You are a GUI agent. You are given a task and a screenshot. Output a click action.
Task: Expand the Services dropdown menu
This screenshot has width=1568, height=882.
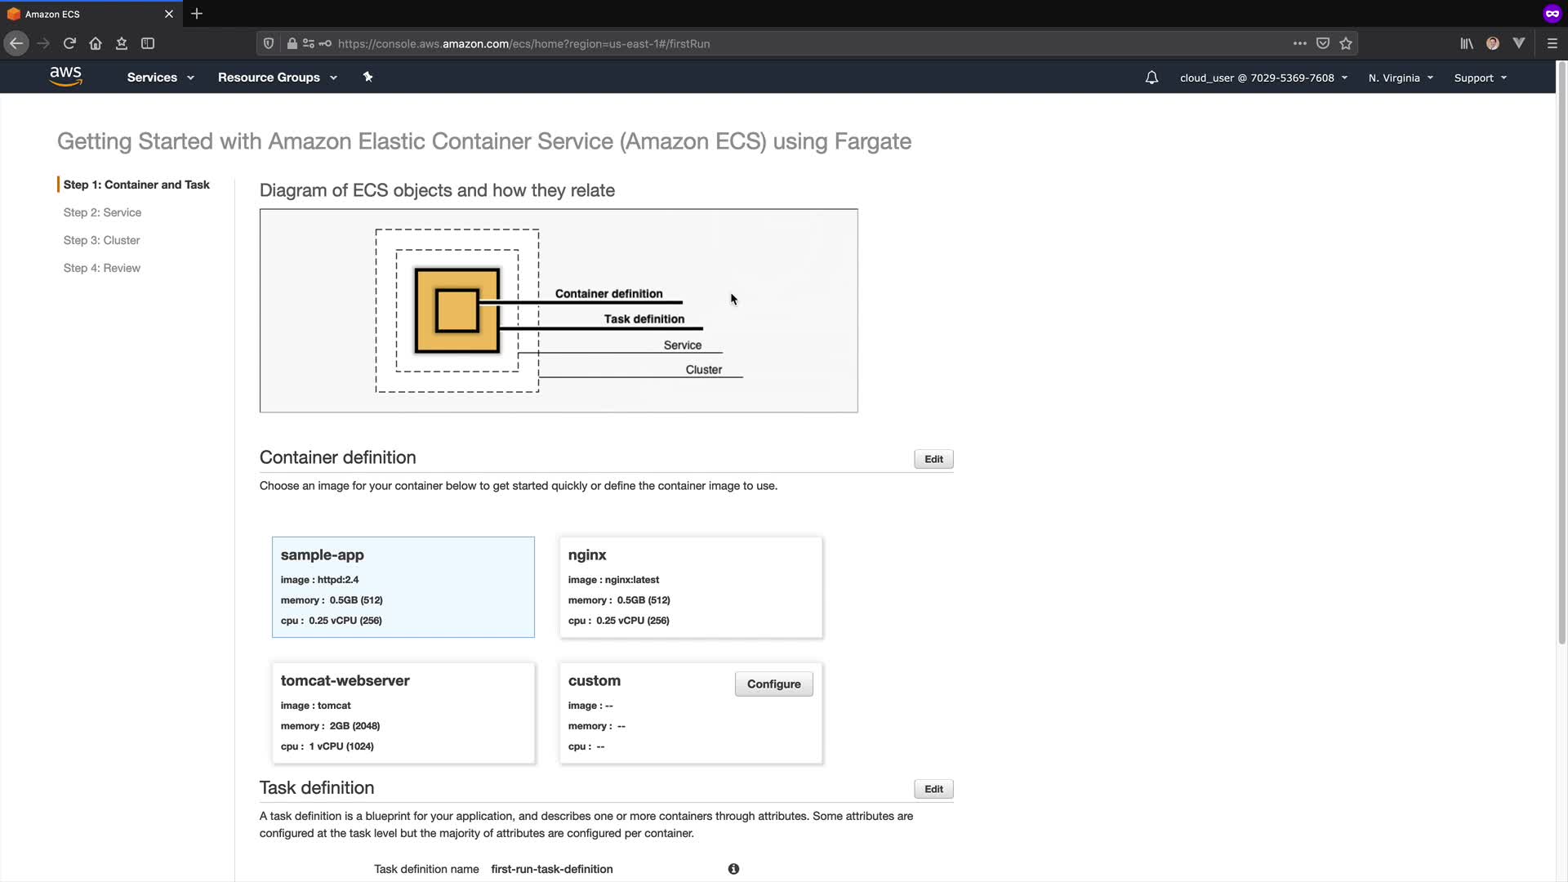click(x=160, y=78)
